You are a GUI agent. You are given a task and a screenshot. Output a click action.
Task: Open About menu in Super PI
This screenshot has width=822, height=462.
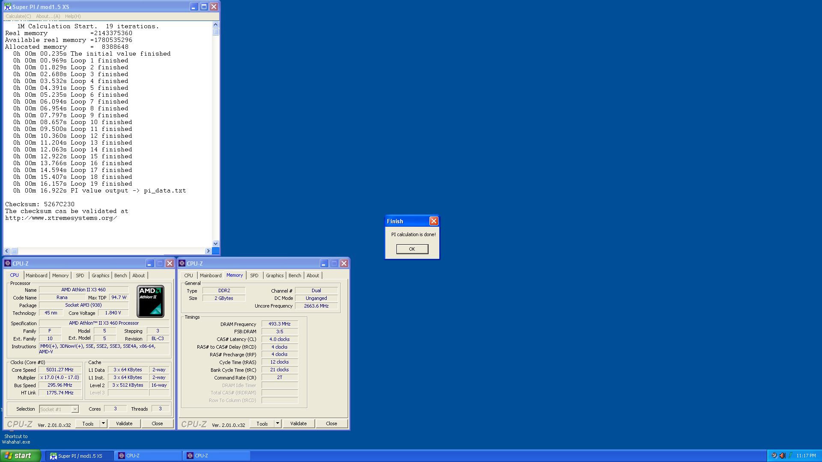pyautogui.click(x=48, y=16)
